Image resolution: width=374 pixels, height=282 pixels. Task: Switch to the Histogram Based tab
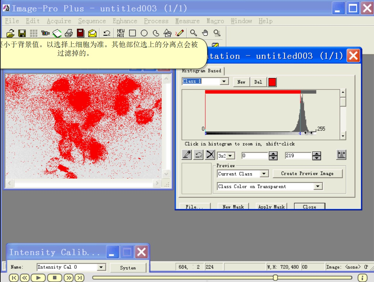(201, 71)
